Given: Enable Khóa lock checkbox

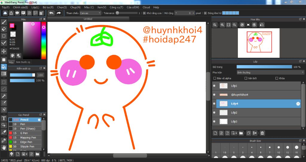Looking at the screenshot, I should tap(277, 78).
